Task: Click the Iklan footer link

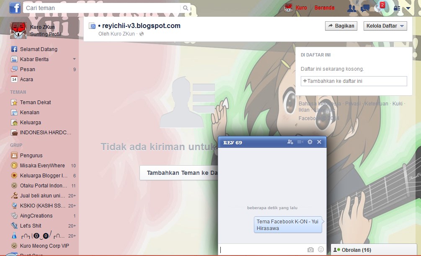Action: 304,110
